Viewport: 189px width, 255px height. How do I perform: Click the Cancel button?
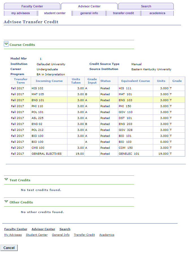pos(9,248)
